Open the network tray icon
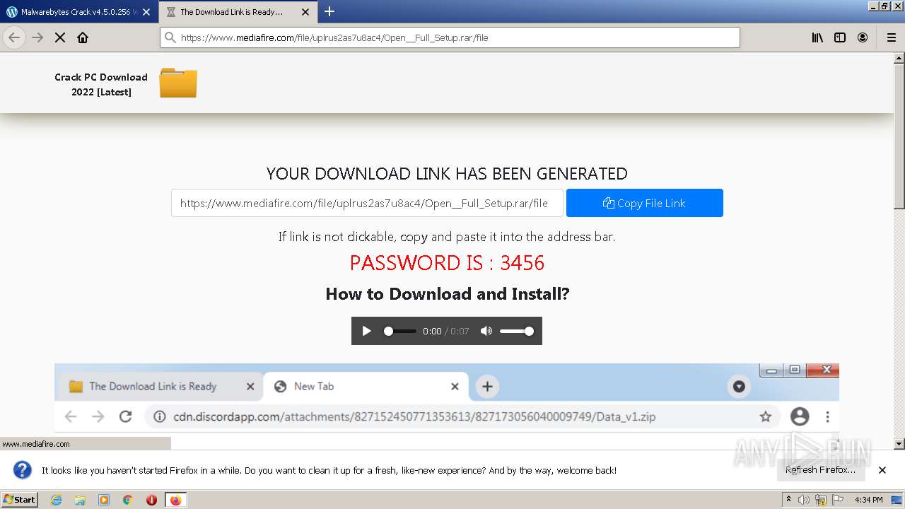This screenshot has width=905, height=509. point(820,500)
